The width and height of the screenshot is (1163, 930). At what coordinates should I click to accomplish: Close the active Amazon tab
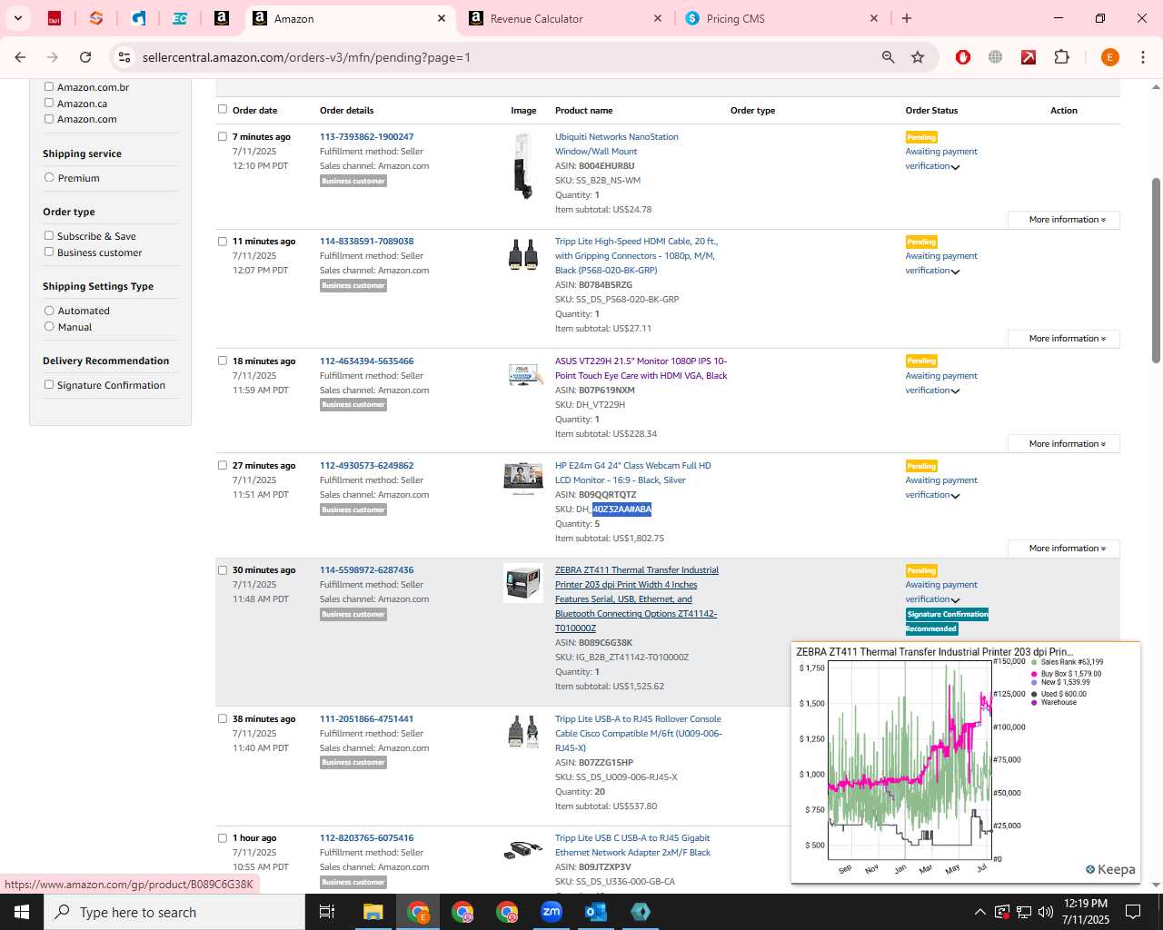(442, 18)
